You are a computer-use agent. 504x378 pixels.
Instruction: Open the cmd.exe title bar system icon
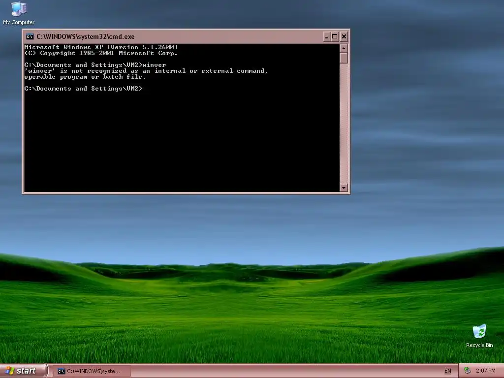[x=30, y=36]
